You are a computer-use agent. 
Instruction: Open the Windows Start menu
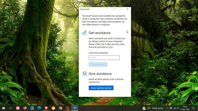[3, 108]
